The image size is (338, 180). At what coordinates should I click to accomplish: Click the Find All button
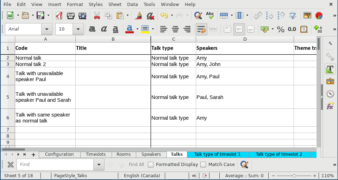coord(136,165)
